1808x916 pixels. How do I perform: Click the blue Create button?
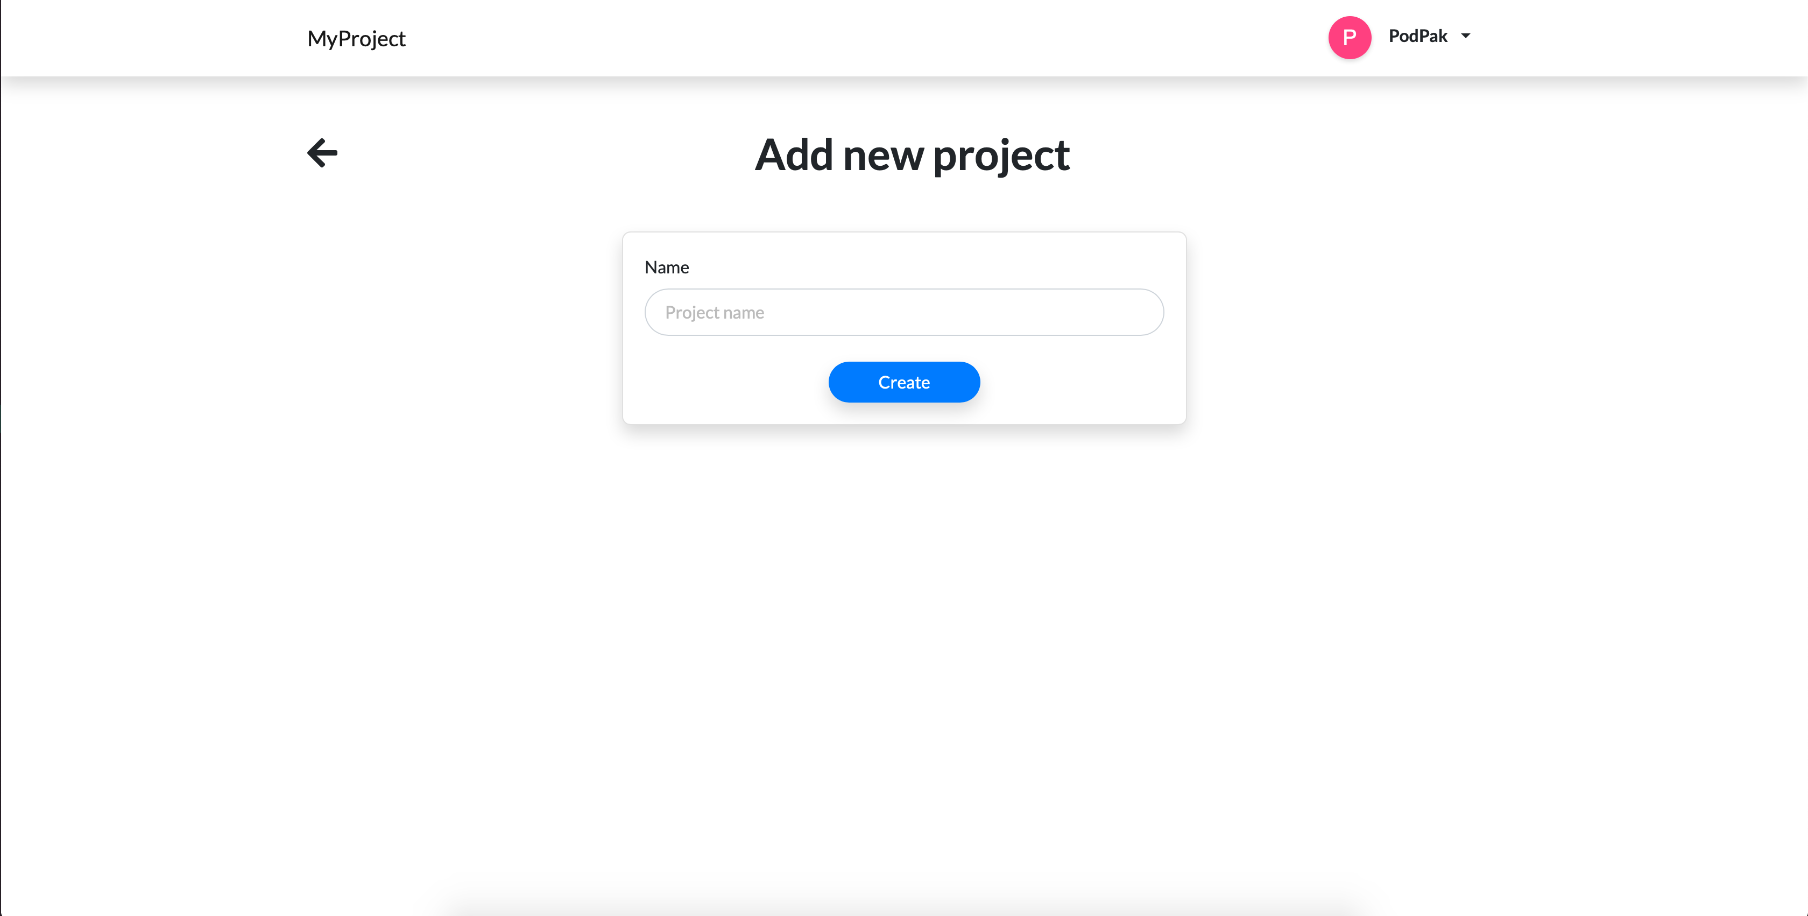coord(904,382)
